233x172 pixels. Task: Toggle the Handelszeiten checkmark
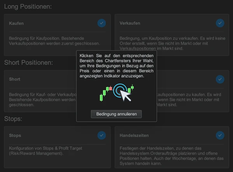(x=220, y=135)
